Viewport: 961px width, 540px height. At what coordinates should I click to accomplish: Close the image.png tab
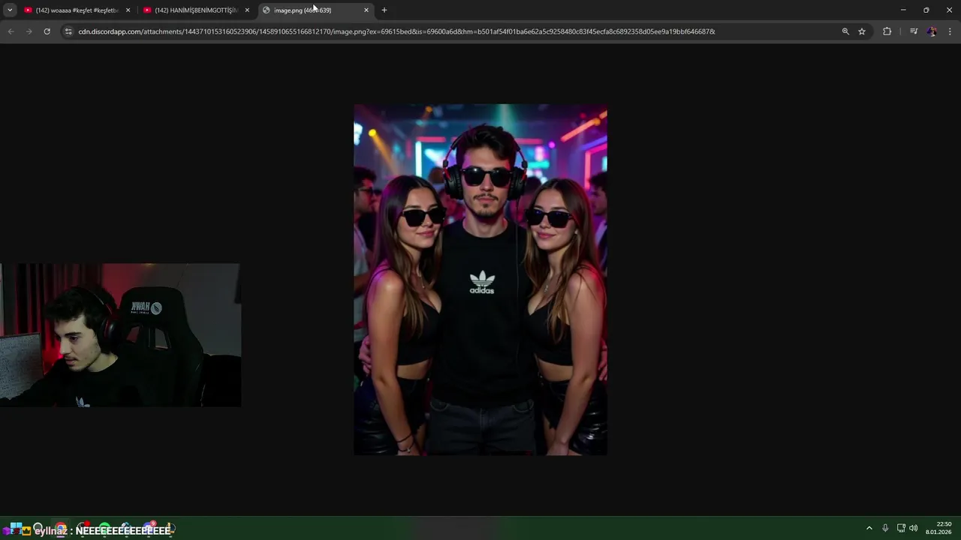[366, 10]
